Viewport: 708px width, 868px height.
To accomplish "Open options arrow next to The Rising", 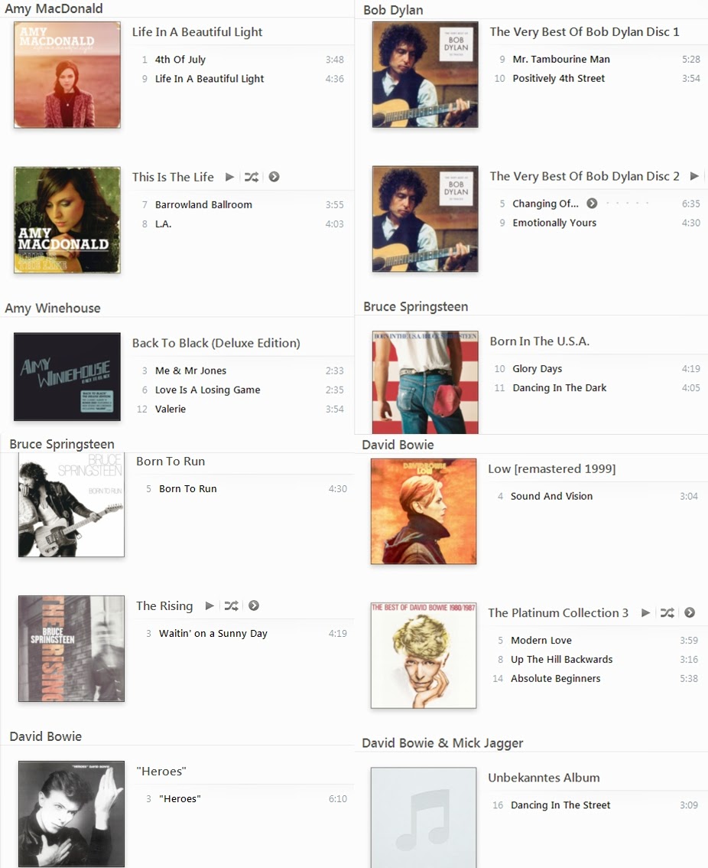I will click(254, 605).
